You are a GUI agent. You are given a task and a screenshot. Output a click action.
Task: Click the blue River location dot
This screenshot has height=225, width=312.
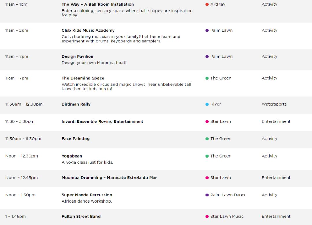point(207,104)
